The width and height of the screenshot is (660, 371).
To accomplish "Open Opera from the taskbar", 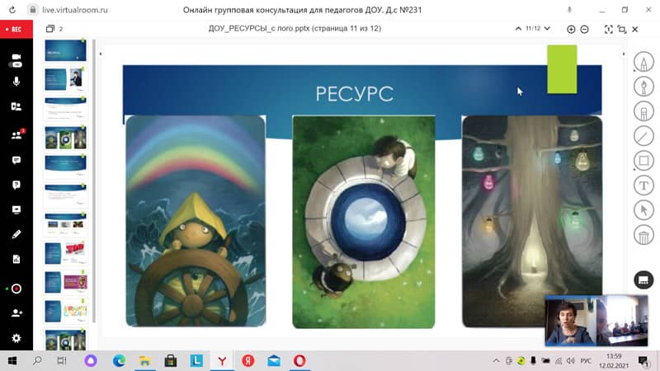I will 299,361.
